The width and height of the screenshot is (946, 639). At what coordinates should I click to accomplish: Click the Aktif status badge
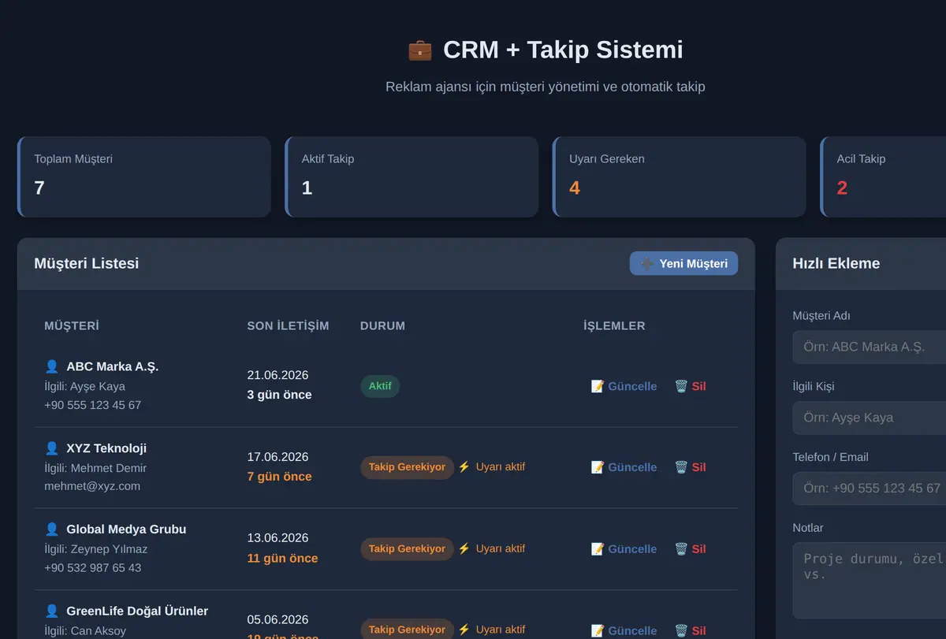click(380, 386)
